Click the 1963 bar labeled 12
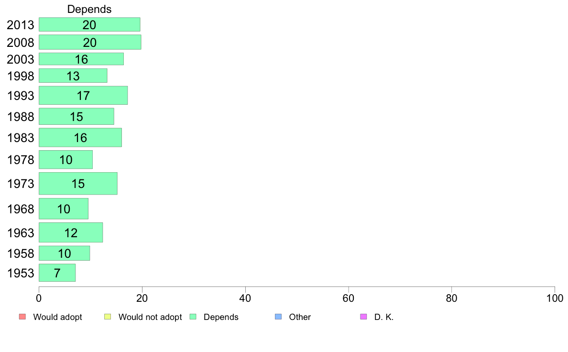Screen dimensions: 568x352 (71, 232)
